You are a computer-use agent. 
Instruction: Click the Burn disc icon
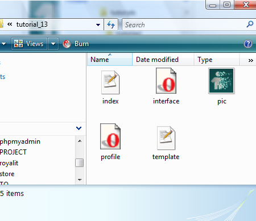click(x=67, y=44)
